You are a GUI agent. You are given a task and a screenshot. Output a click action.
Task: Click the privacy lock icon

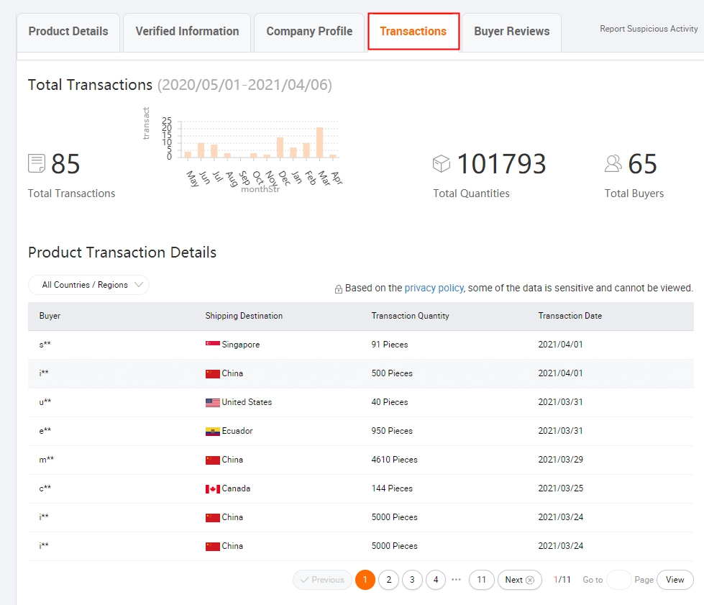pos(339,288)
